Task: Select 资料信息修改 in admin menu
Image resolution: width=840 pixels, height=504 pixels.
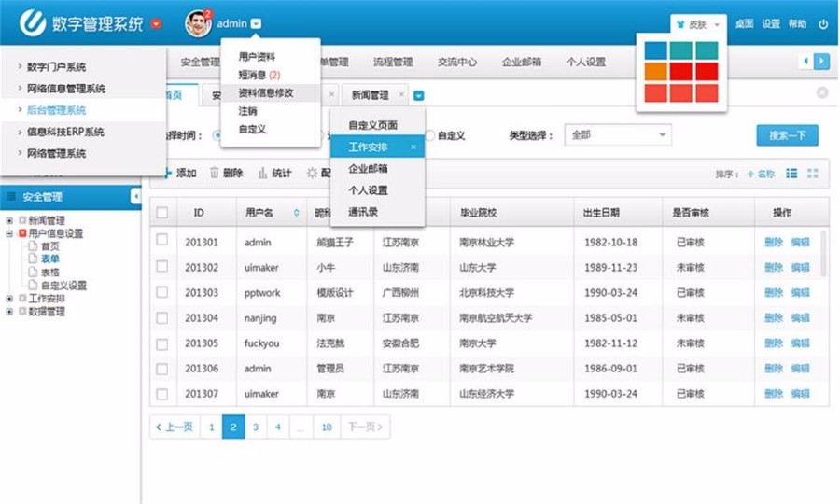Action: coord(266,92)
